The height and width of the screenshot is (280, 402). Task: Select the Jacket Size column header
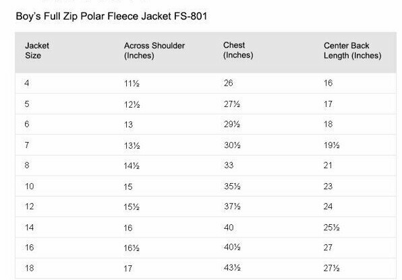pos(37,50)
